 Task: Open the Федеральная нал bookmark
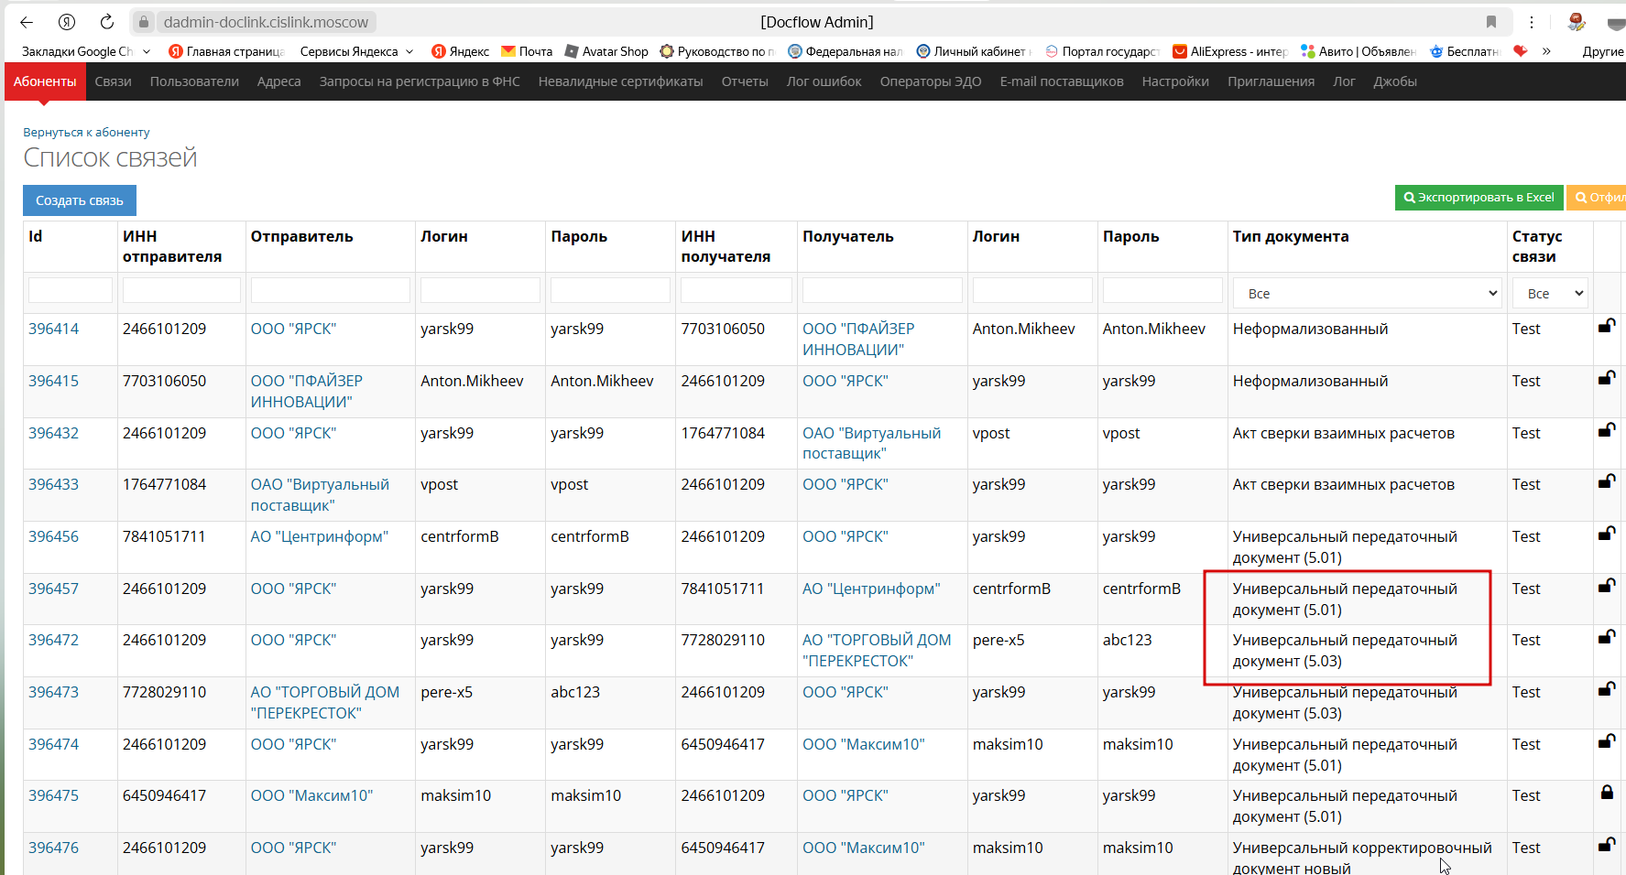click(846, 51)
